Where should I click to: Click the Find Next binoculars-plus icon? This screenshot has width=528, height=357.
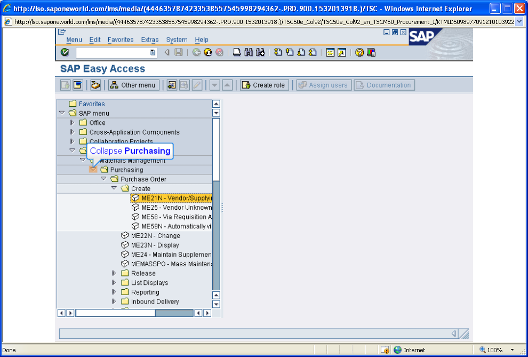tap(260, 52)
